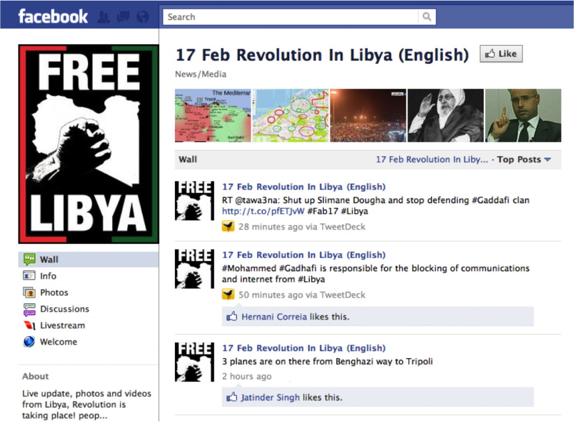Screen dimensions: 574x422
Task: Click the Discussions sidebar icon
Action: tap(29, 309)
